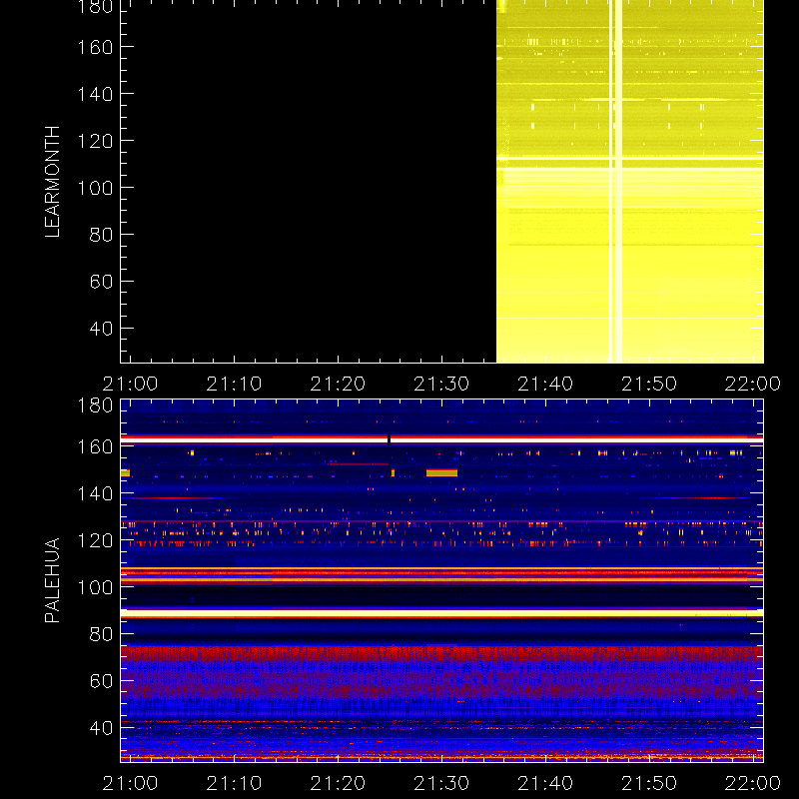
Task: Choose 21:50 time label below Palehua plot
Action: pos(649,783)
